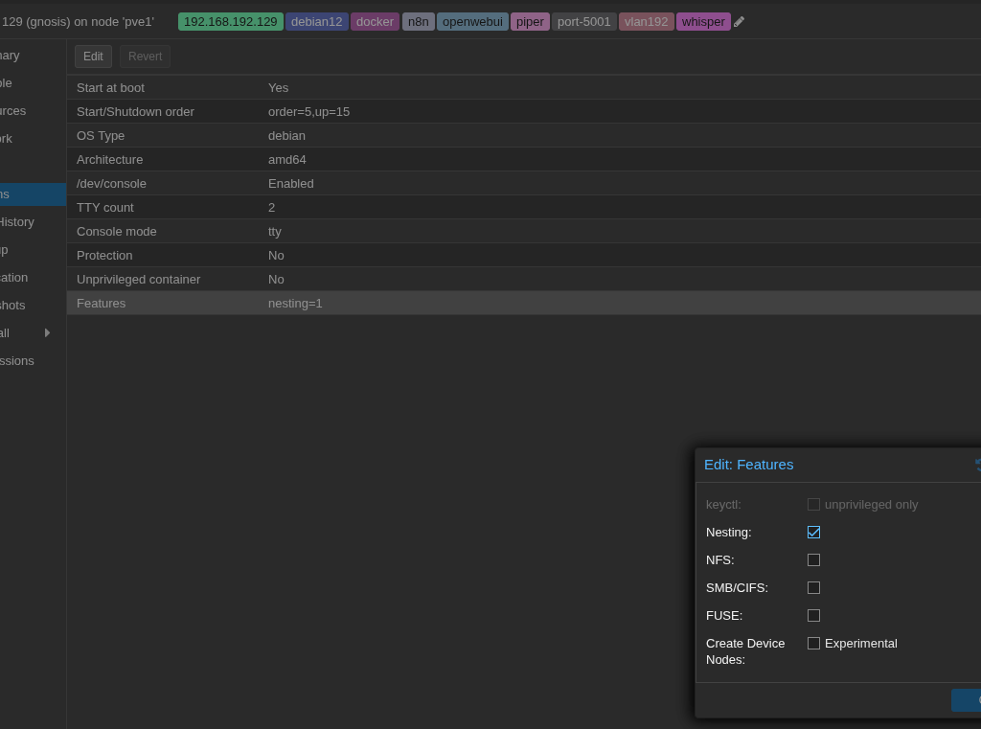Uncheck the Nesting checkbox

tap(813, 532)
